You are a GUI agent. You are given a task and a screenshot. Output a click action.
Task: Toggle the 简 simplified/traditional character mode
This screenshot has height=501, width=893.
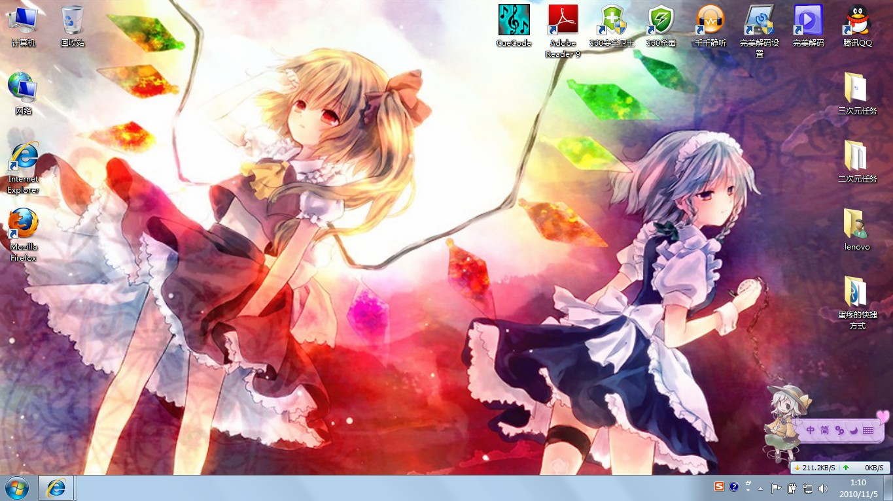coord(825,430)
